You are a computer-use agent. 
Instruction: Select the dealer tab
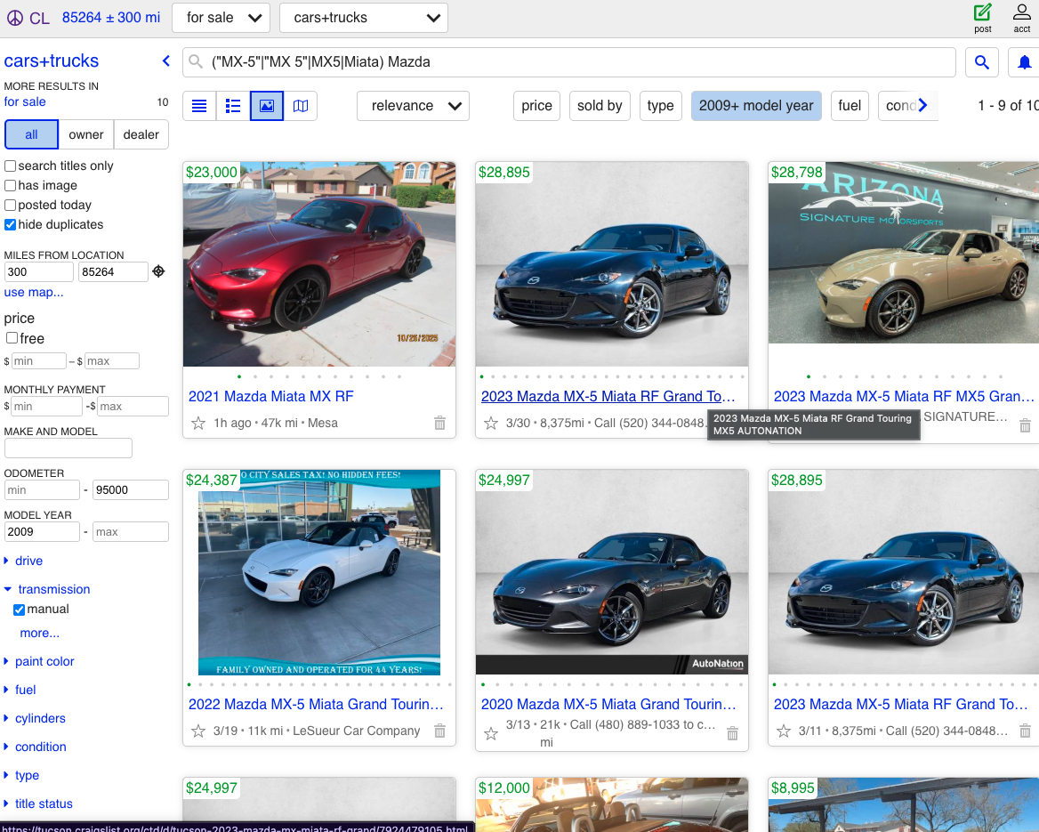(141, 134)
